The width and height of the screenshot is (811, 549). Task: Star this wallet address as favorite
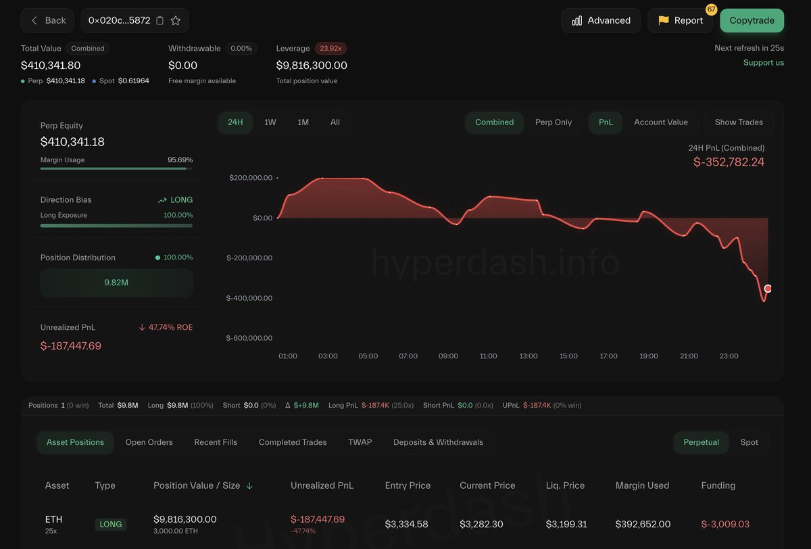176,20
